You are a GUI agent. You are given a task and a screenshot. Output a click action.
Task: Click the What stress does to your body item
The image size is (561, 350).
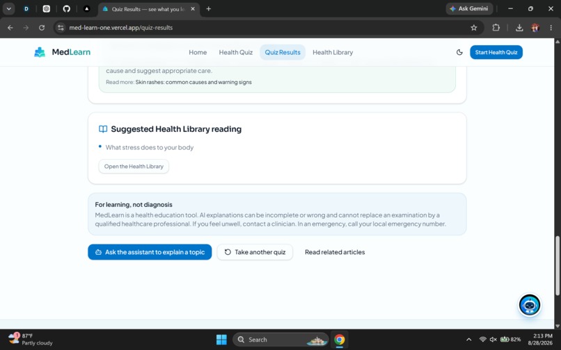click(150, 147)
